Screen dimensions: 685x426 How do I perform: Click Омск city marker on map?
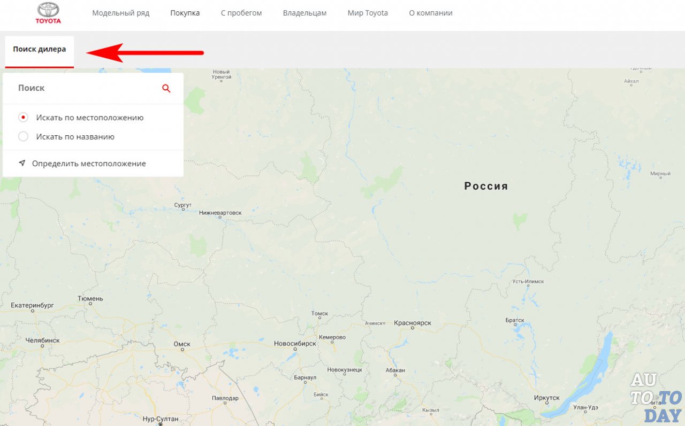click(182, 350)
